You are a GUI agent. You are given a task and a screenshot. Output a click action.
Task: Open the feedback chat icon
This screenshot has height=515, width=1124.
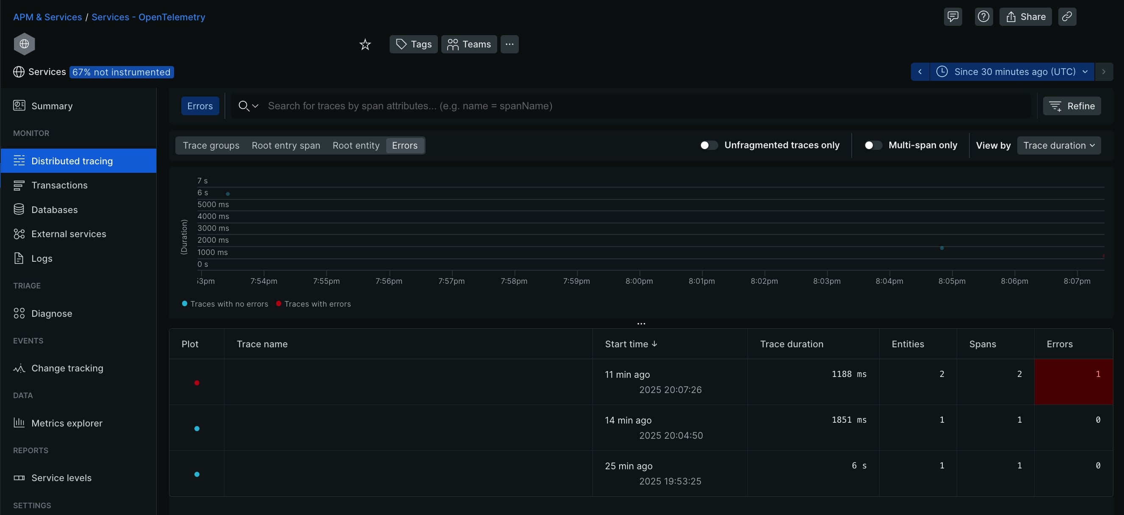[x=952, y=17]
